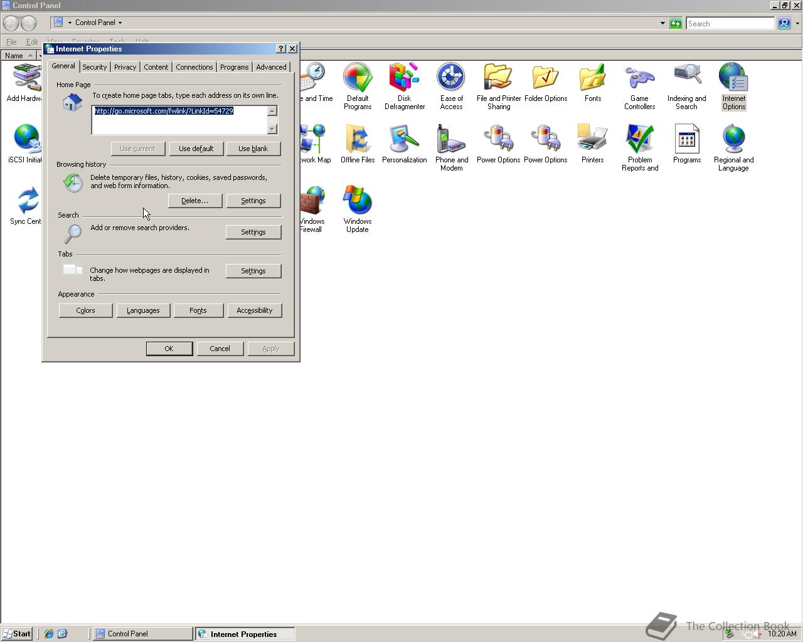The image size is (803, 642).
Task: Click the Languages button
Action: 143,310
